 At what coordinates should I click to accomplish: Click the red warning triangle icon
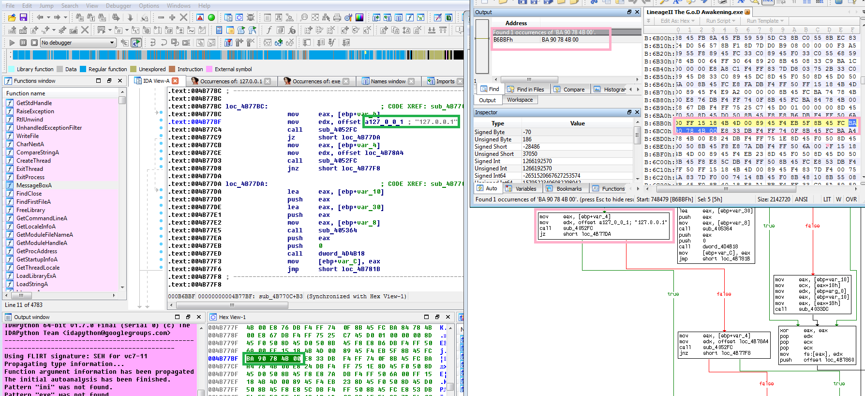point(200,17)
